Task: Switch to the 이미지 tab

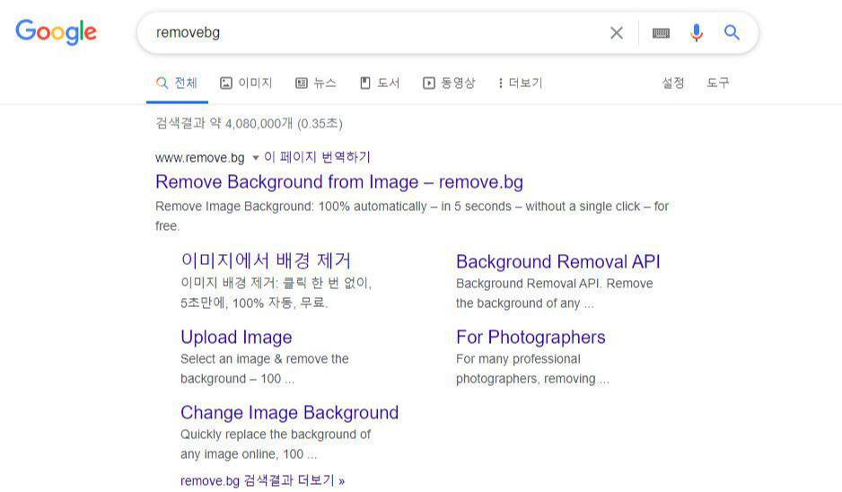Action: pyautogui.click(x=246, y=83)
